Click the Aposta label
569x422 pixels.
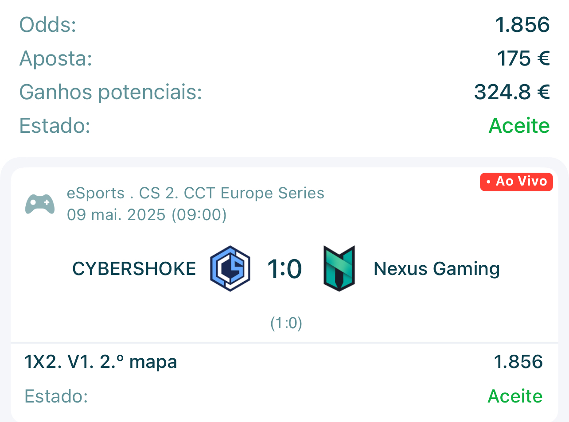(56, 58)
